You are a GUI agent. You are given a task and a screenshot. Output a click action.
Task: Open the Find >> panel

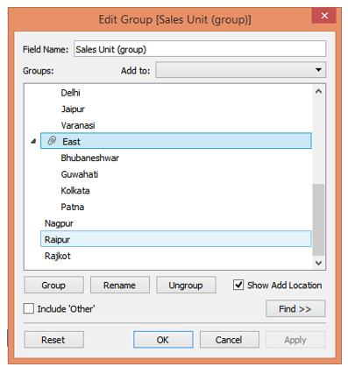tap(295, 308)
